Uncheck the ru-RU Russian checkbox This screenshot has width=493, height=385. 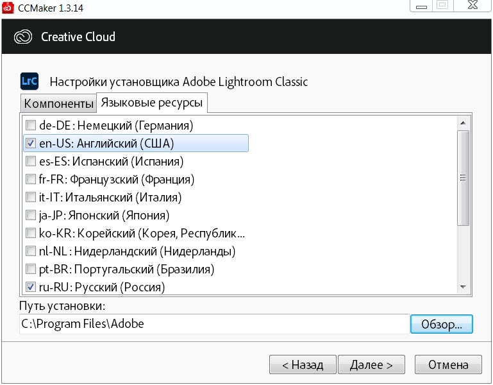point(31,287)
